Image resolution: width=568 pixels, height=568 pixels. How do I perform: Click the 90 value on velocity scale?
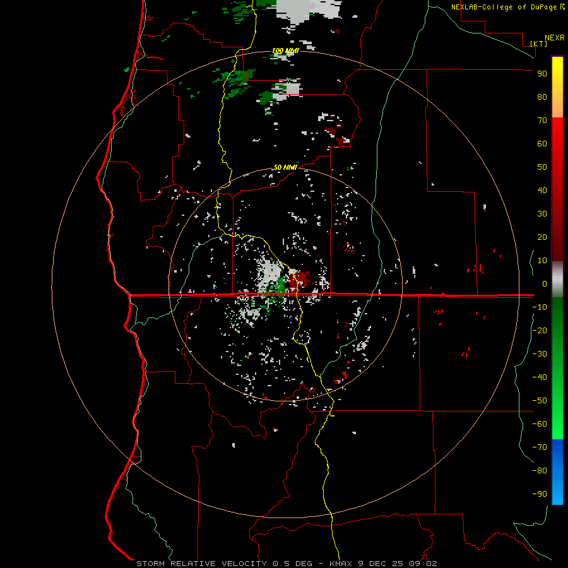coord(542,74)
